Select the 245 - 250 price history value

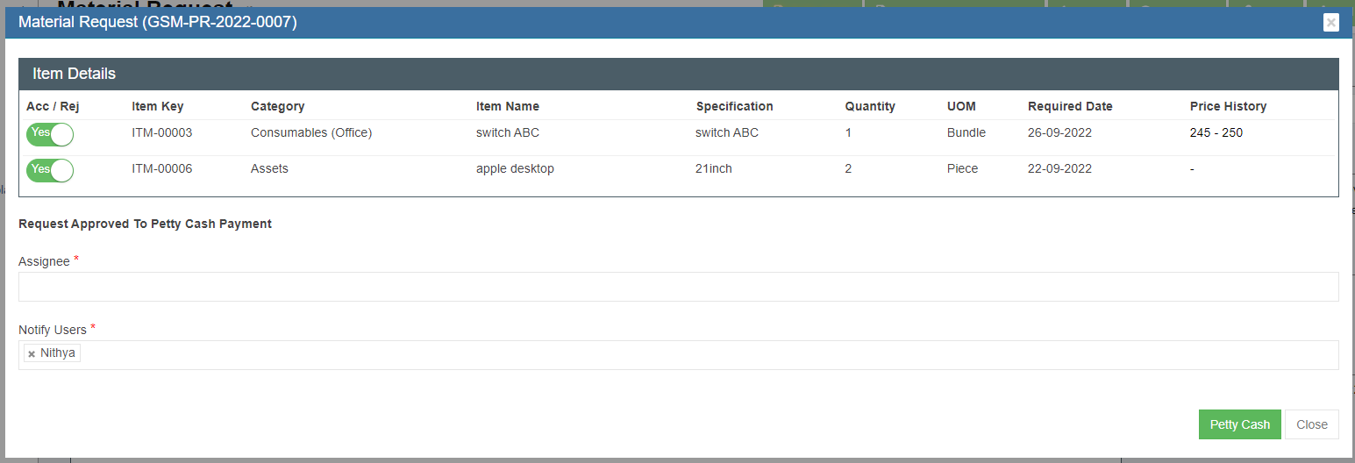click(x=1216, y=133)
